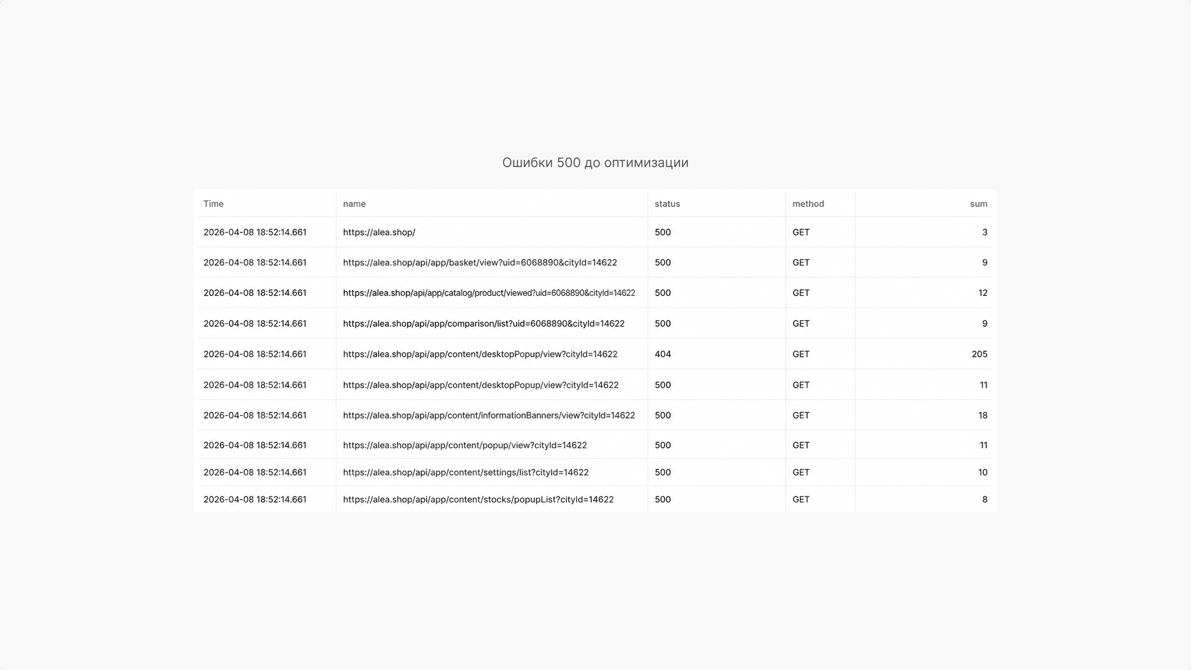The image size is (1191, 670).
Task: Select the 404 status cell
Action: pos(662,354)
